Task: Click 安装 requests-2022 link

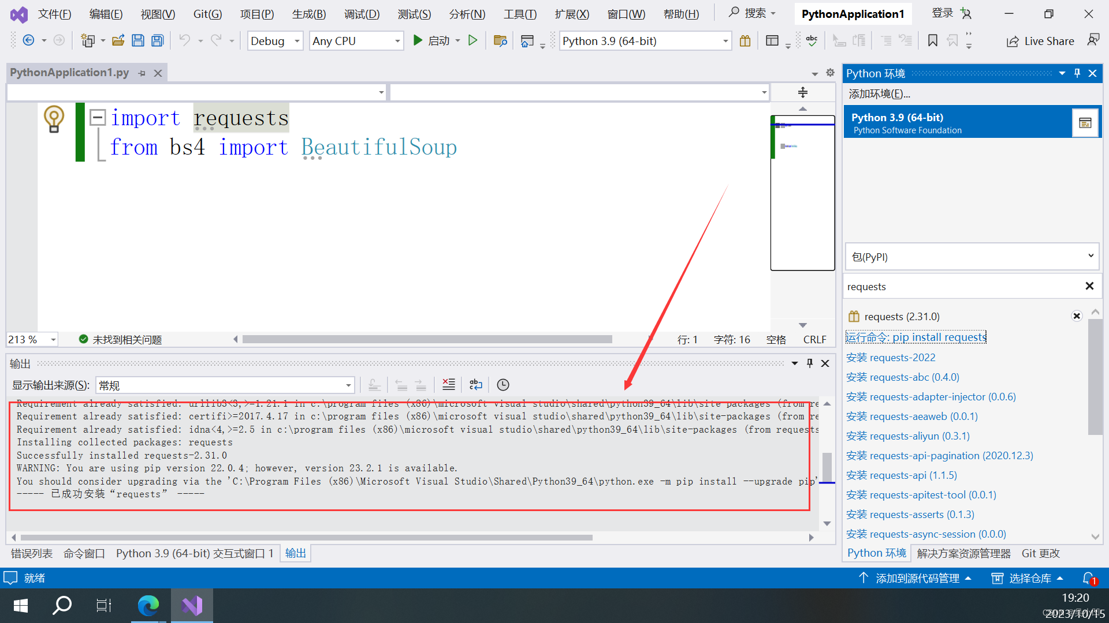Action: pyautogui.click(x=891, y=357)
